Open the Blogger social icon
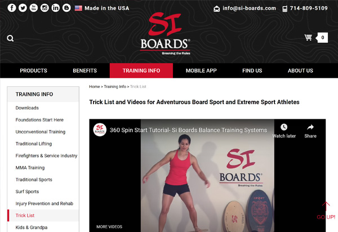The width and height of the screenshot is (338, 232). [66, 8]
